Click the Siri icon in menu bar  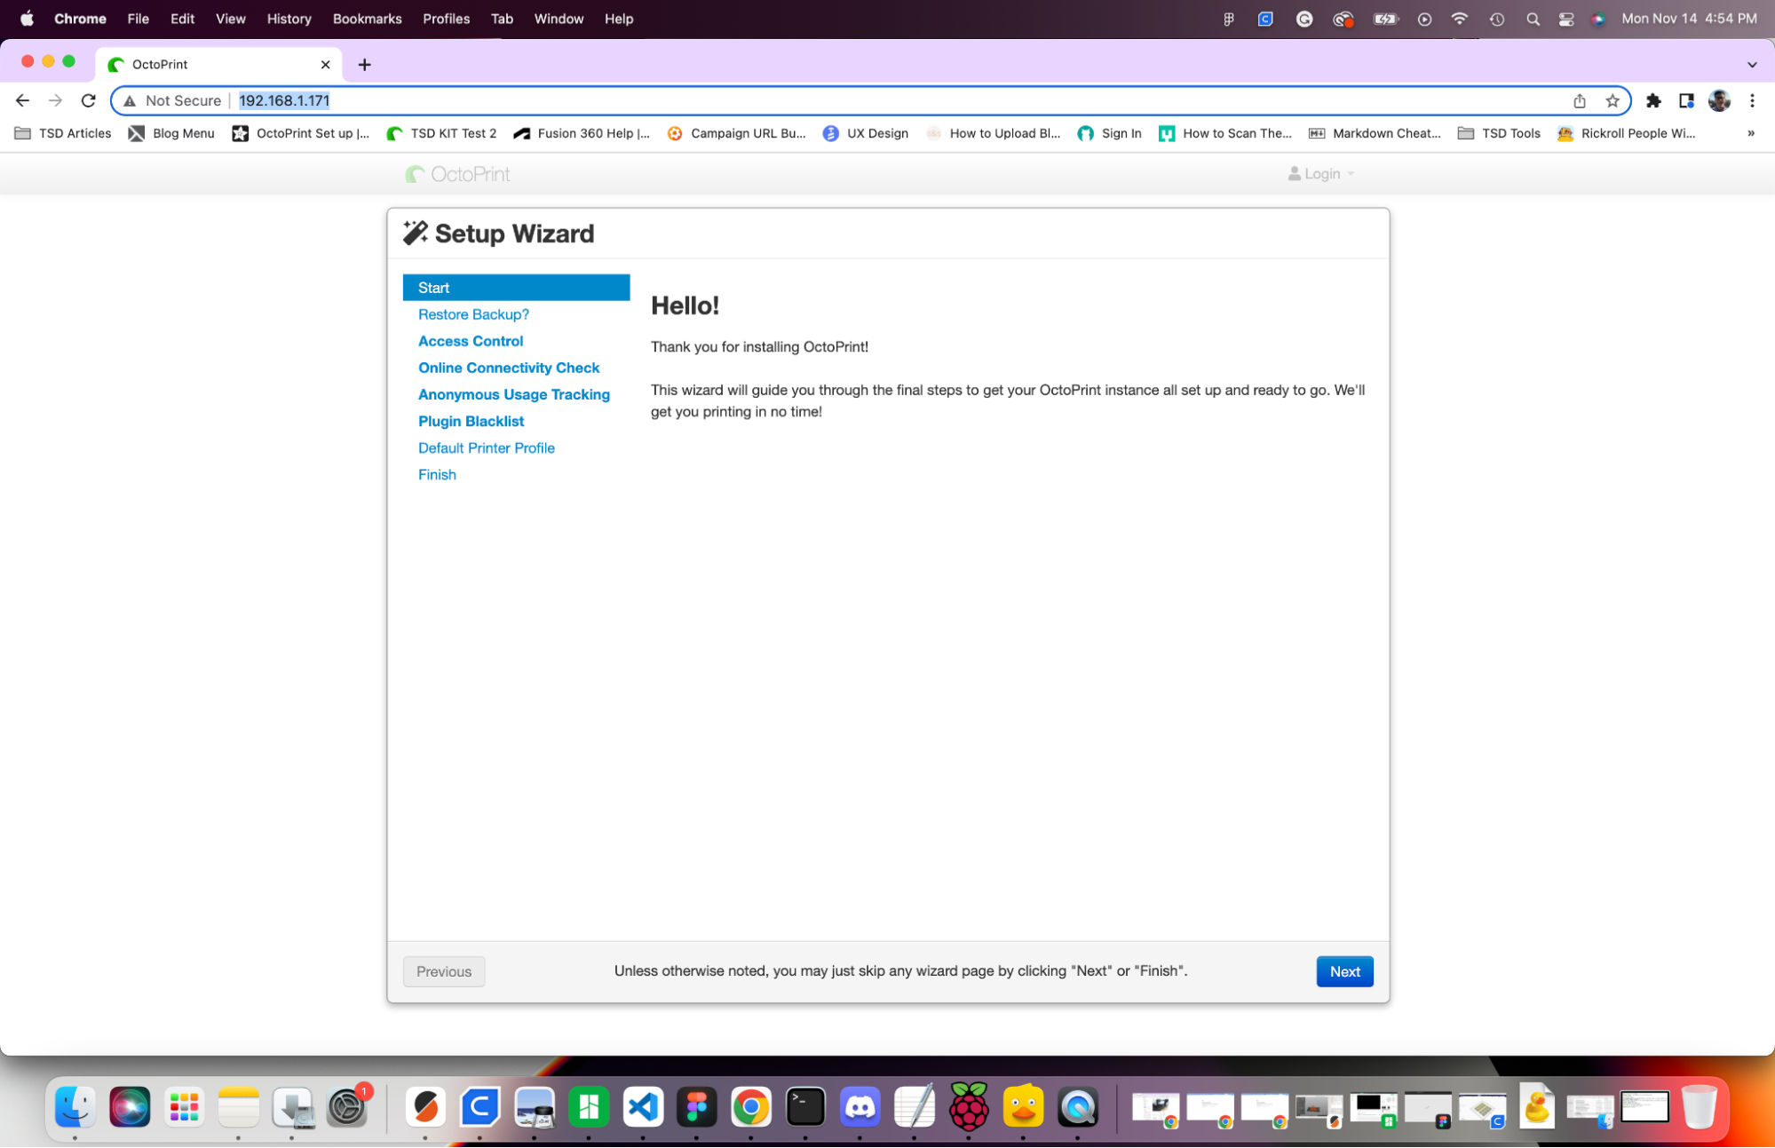(x=1598, y=19)
